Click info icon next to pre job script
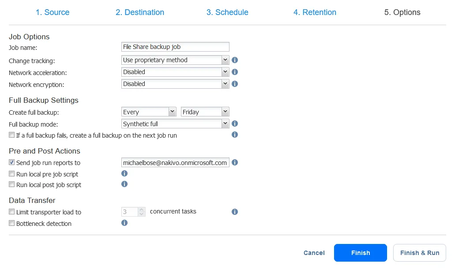Screen dimensions: 455x270 click(x=124, y=173)
